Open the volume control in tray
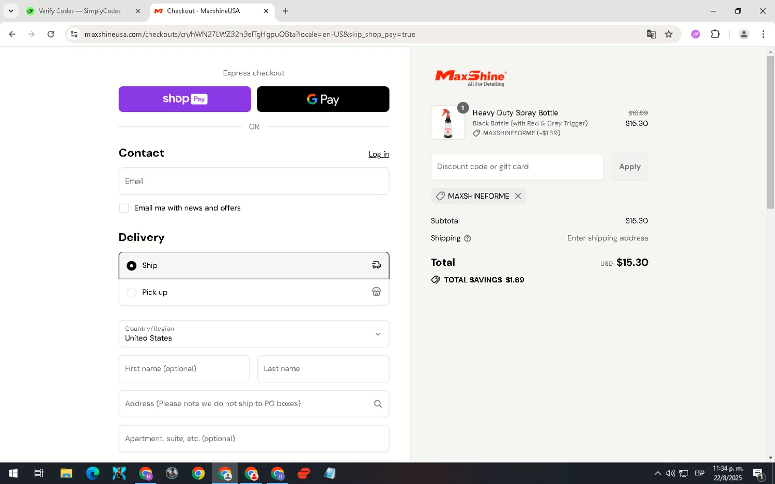Screen dimensions: 775x484 point(671,473)
